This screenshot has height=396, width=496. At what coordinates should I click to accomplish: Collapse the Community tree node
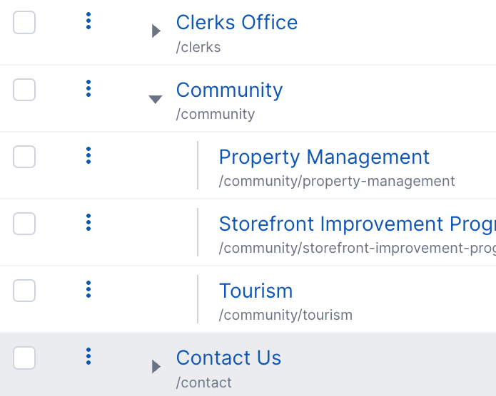pos(156,99)
